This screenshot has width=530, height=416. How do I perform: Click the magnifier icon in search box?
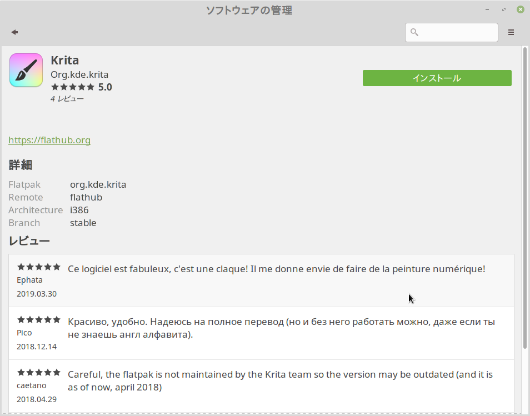coord(414,32)
